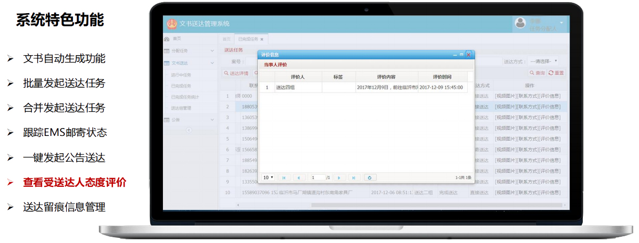Select the 送达四组 cell in dialog
Screen dimensions: 639x243
298,87
